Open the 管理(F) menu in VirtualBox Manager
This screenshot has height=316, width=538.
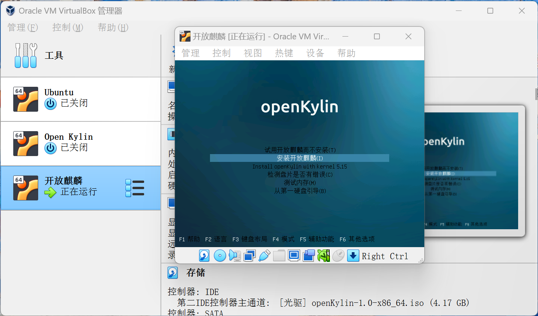pyautogui.click(x=23, y=28)
